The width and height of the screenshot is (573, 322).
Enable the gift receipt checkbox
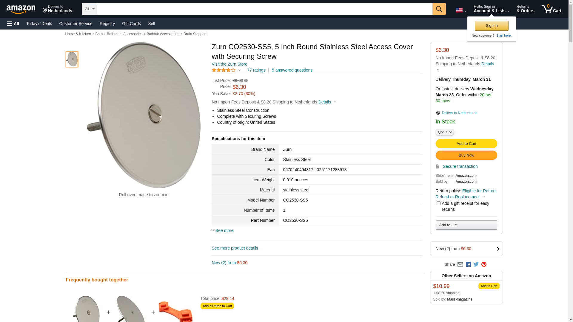(x=438, y=203)
